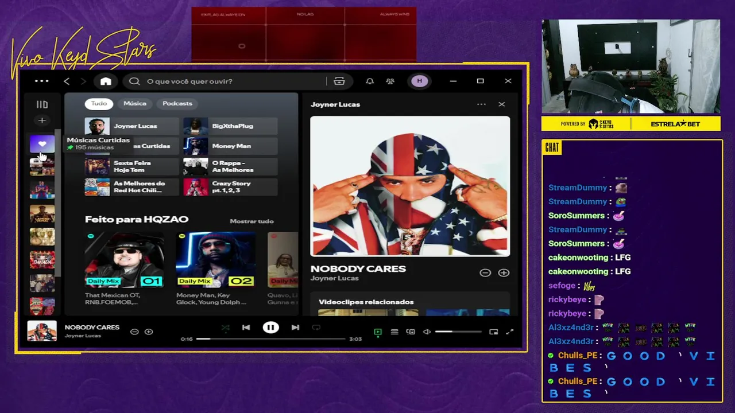Toggle repeat mode
The image size is (735, 413).
(x=316, y=328)
